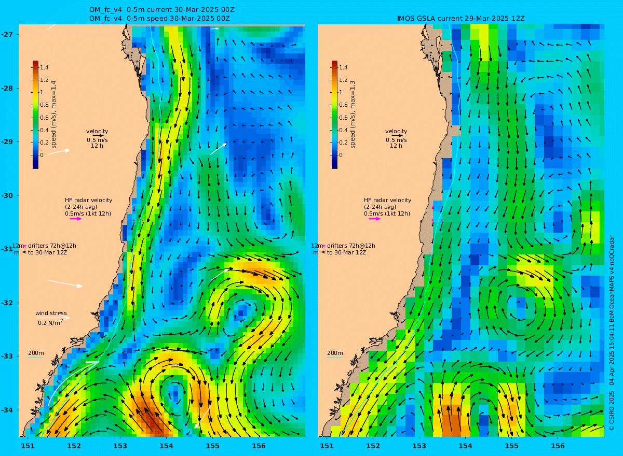Click the '151' longitude label under left map
This screenshot has width=623, height=456.
click(28, 446)
